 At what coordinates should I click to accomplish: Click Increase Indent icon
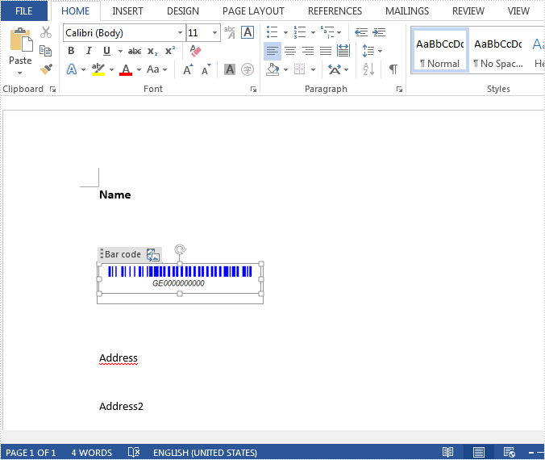pyautogui.click(x=379, y=32)
